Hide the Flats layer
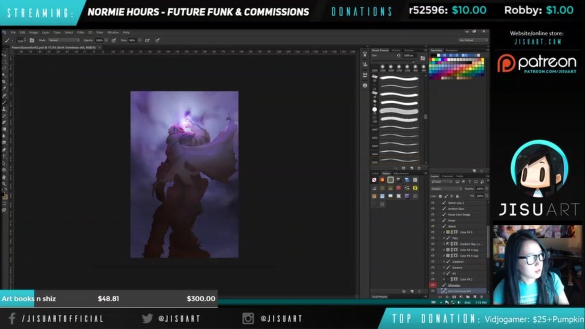This screenshot has width=585, height=329. click(x=433, y=238)
